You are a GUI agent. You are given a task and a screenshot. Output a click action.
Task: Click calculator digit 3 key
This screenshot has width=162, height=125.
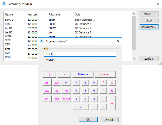coord(94,99)
